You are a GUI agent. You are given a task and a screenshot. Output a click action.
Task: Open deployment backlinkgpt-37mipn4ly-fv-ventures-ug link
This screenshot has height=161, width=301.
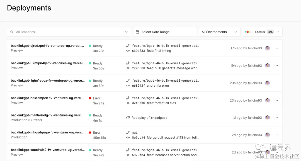click(48, 63)
